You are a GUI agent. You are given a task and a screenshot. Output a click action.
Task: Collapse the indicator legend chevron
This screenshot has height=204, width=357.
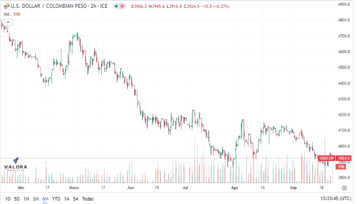coord(8,22)
